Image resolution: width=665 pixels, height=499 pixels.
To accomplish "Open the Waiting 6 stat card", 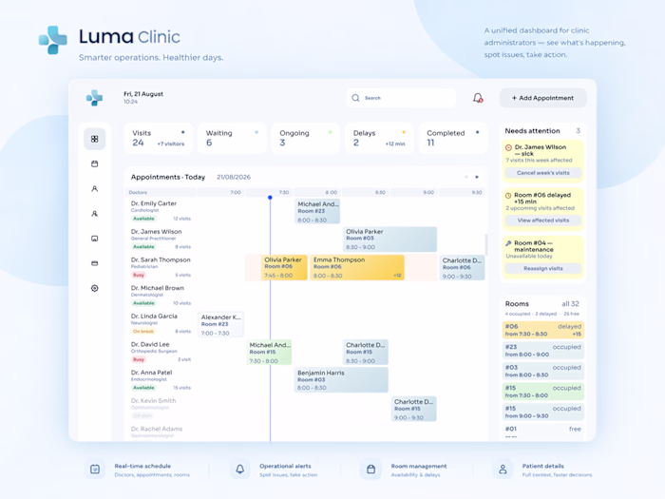I will point(232,139).
